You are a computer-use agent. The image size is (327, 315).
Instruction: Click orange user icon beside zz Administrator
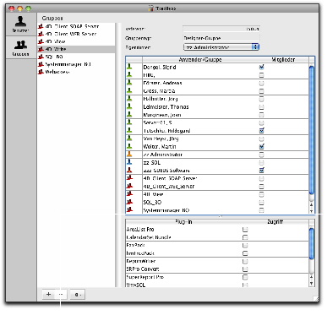(129, 155)
